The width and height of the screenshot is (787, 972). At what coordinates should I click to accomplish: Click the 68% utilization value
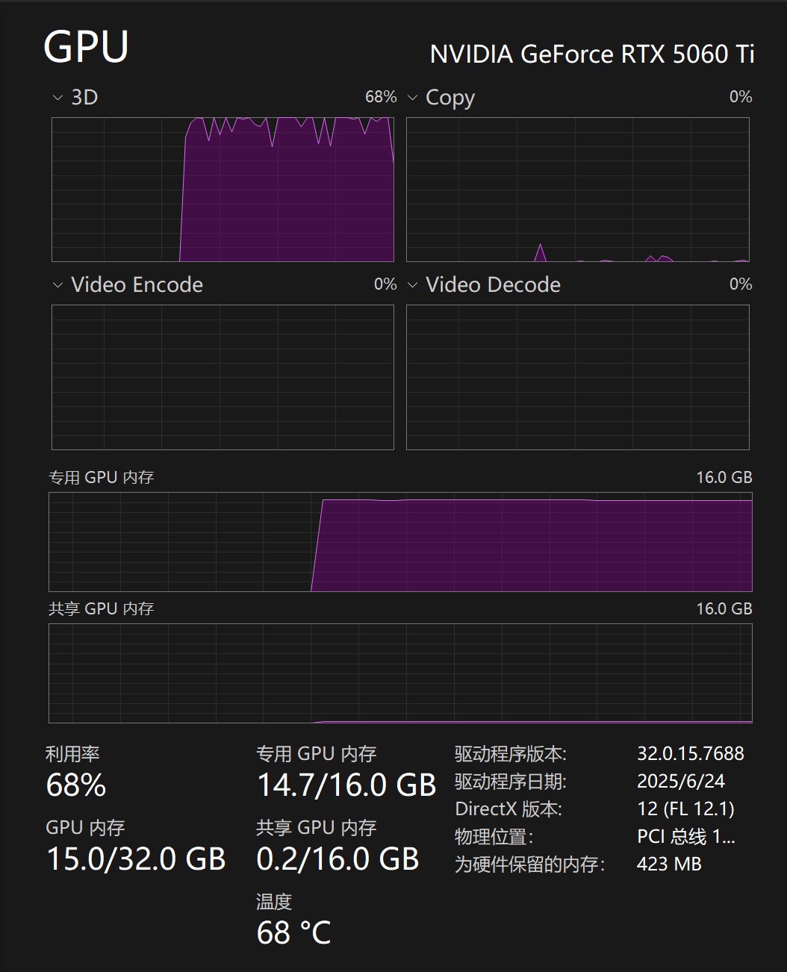click(76, 785)
